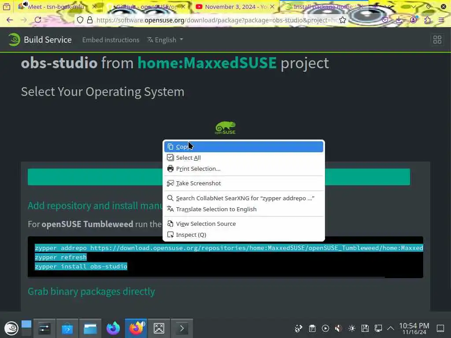Switch to the Meet tab
The width and height of the screenshot is (451, 338).
pyautogui.click(x=56, y=7)
